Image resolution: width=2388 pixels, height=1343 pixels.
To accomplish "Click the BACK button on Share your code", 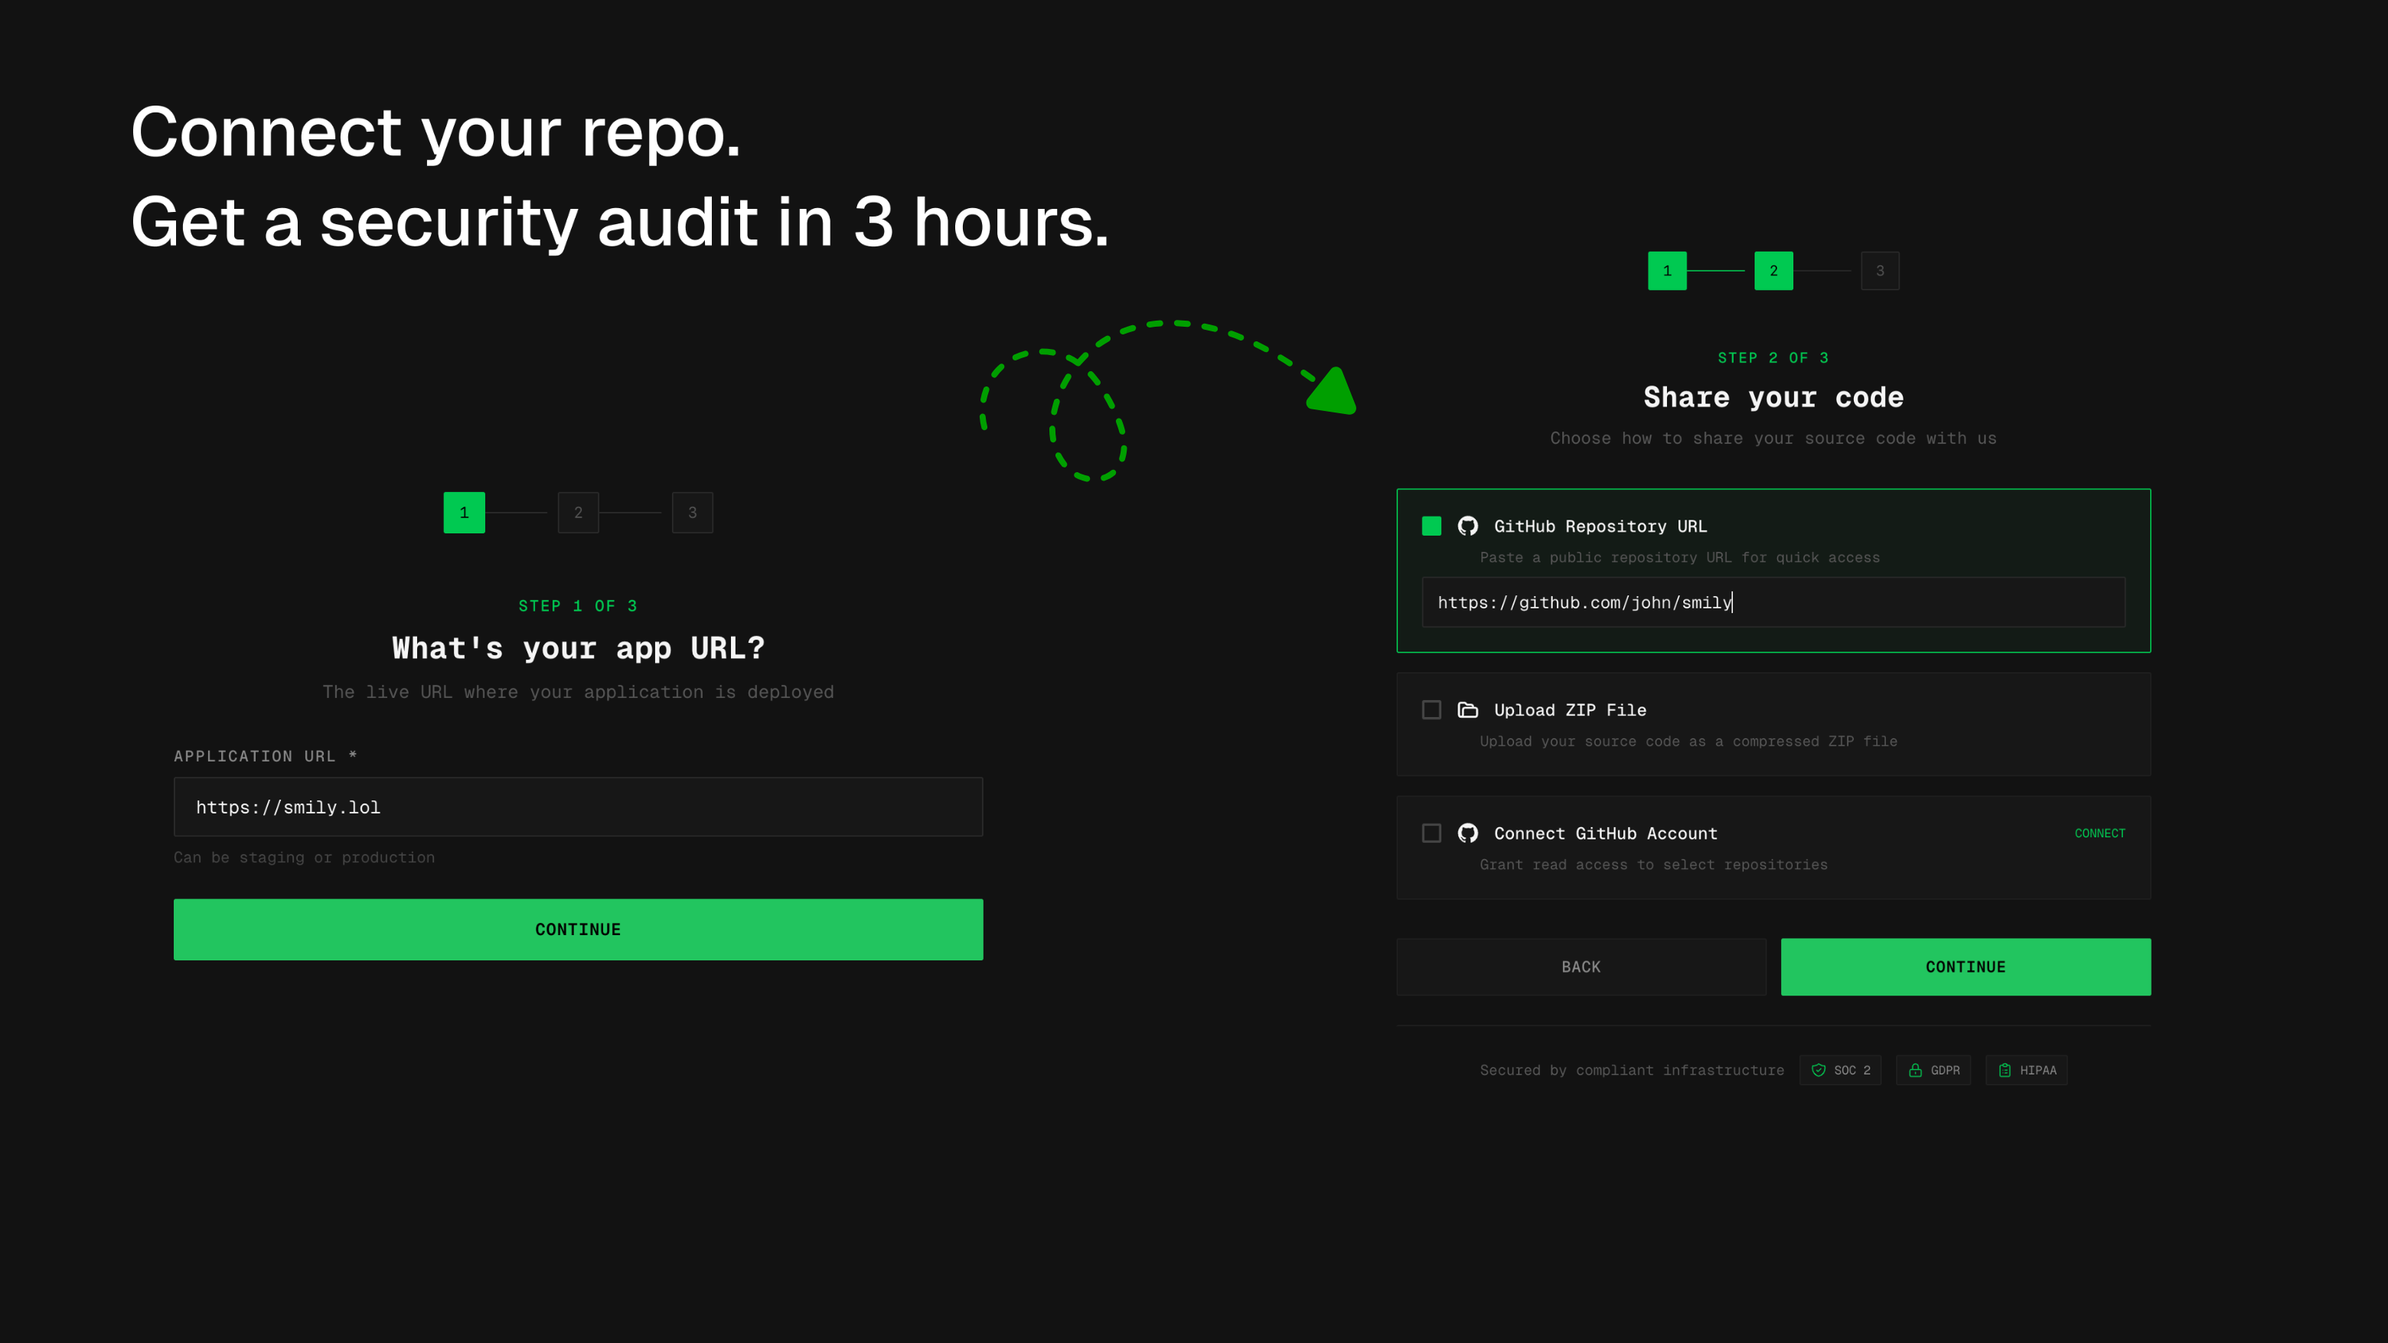I will tap(1581, 967).
